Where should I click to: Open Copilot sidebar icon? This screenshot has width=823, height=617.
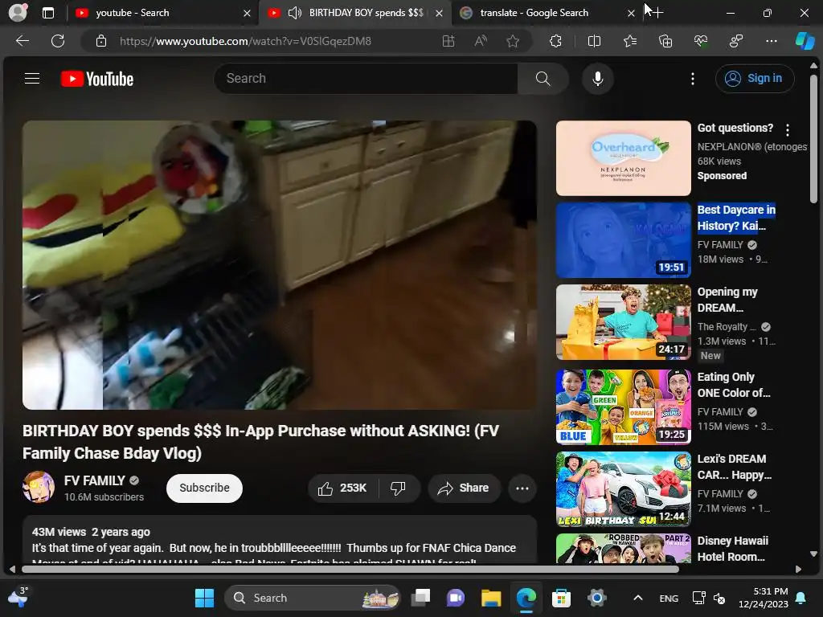click(805, 41)
